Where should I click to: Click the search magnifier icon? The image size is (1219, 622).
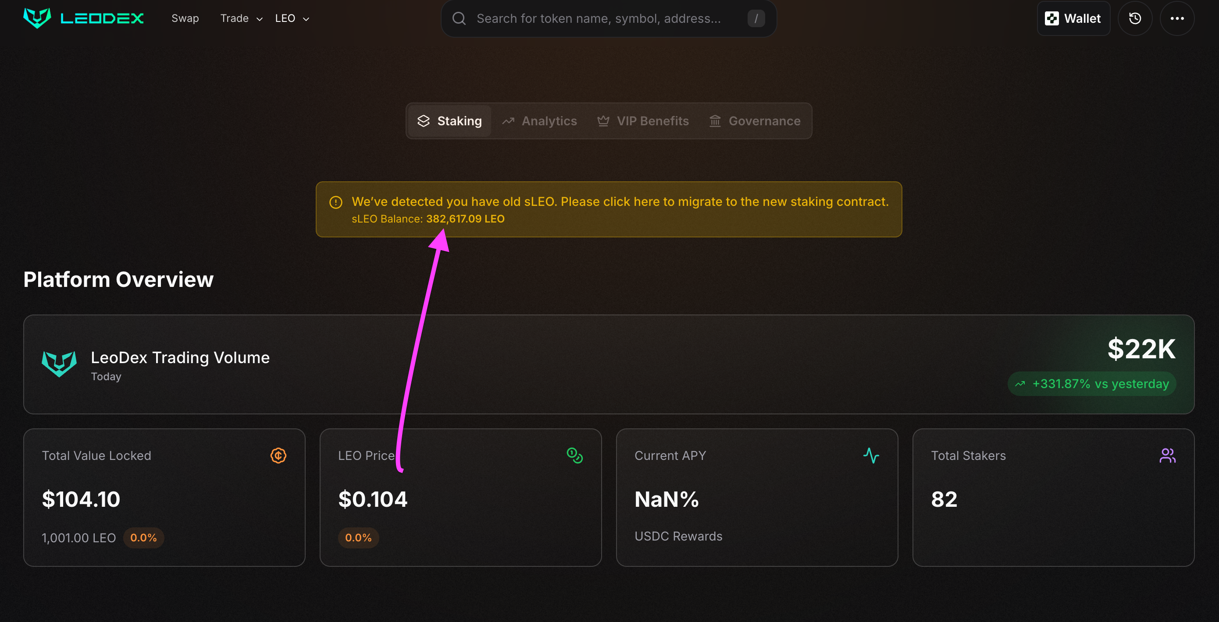[459, 18]
